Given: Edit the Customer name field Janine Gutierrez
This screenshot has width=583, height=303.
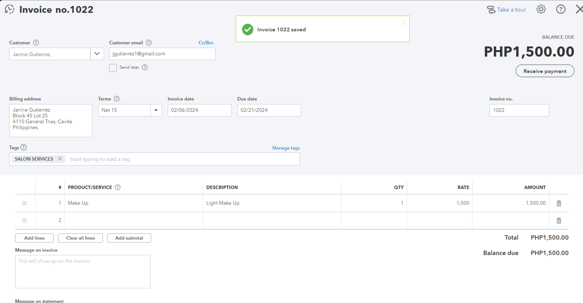Looking at the screenshot, I should point(50,54).
